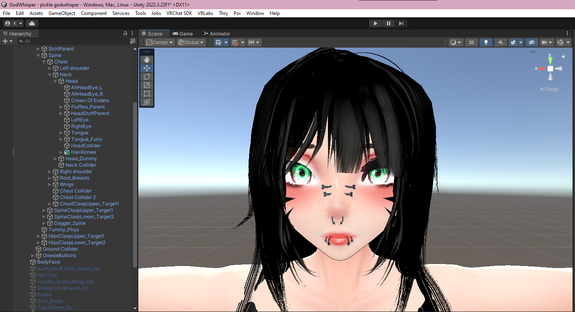Switch to the Animator tab

pyautogui.click(x=217, y=34)
